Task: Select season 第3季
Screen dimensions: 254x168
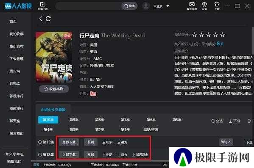Action: [74, 129]
